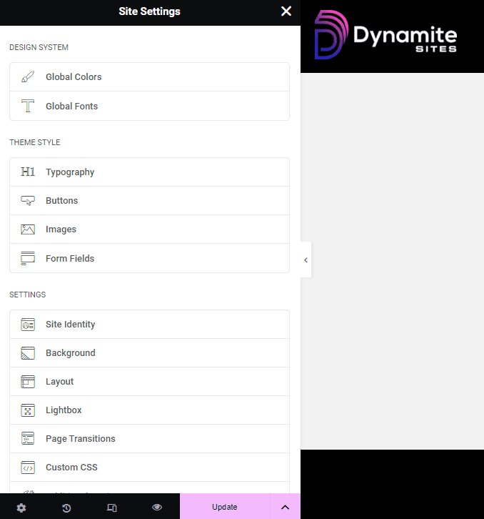Click the Typography H1 icon
Viewport: 484px width, 519px height.
[x=28, y=172]
